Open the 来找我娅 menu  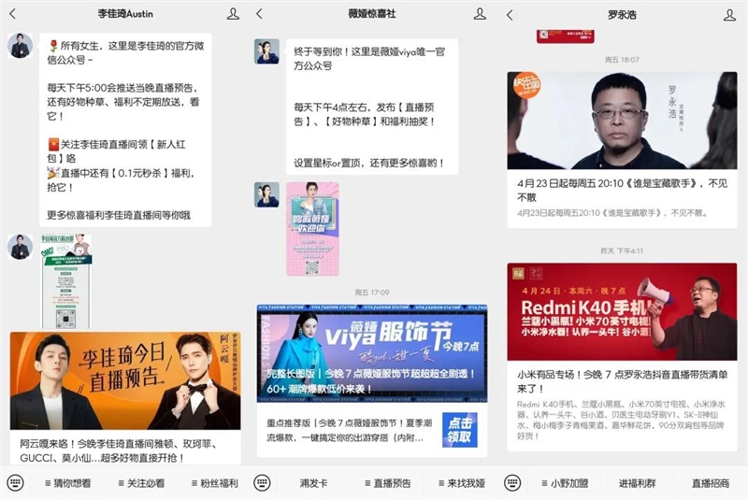point(462,483)
